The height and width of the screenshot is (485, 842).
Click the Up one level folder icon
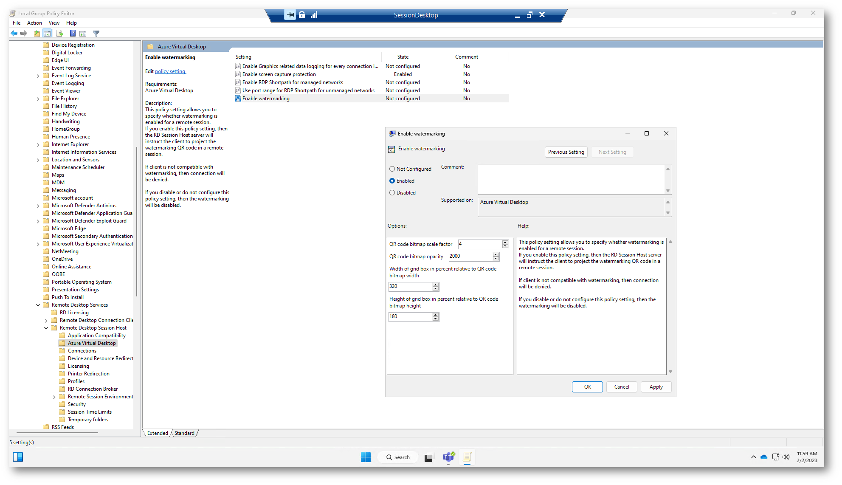pos(37,33)
